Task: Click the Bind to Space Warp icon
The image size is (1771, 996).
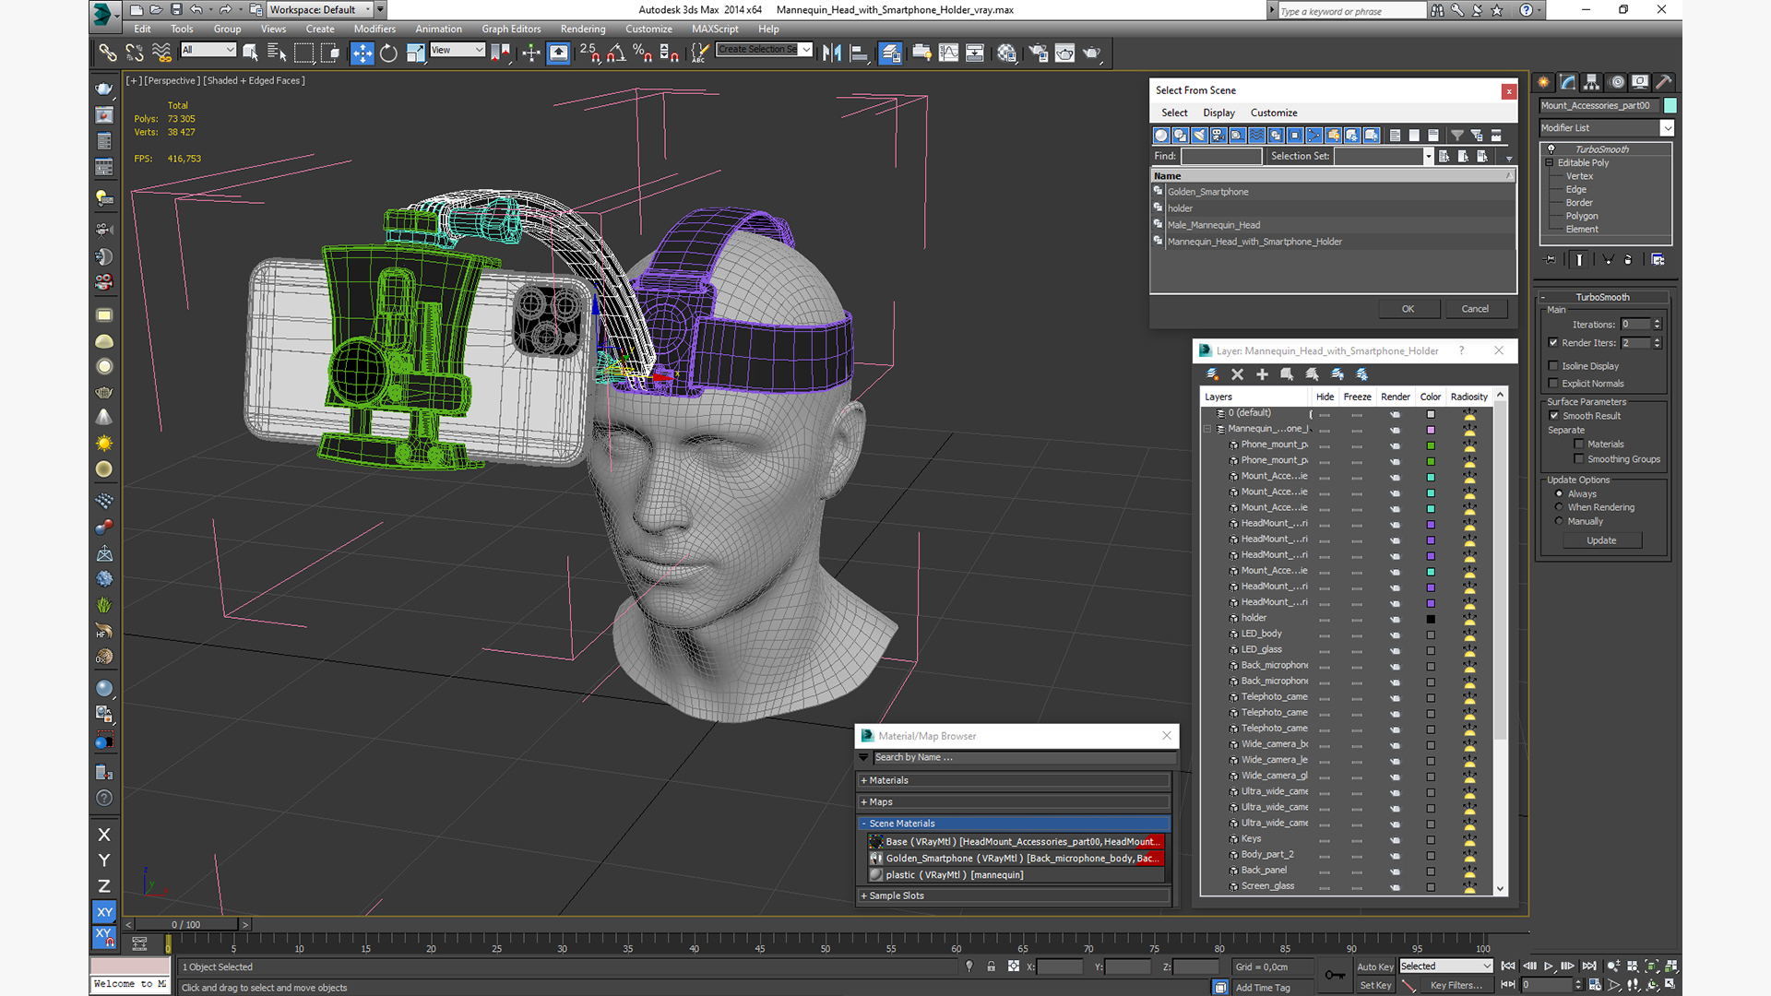Action: [161, 53]
